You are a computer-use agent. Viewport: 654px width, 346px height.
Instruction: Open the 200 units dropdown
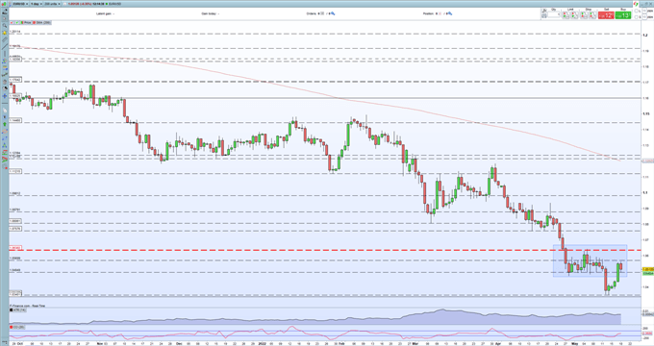coord(52,4)
